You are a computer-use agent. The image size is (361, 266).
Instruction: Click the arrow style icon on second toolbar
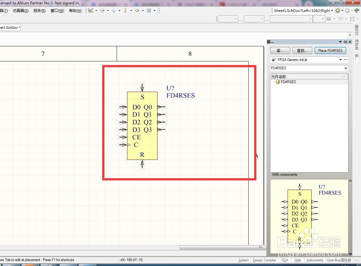pos(352,19)
